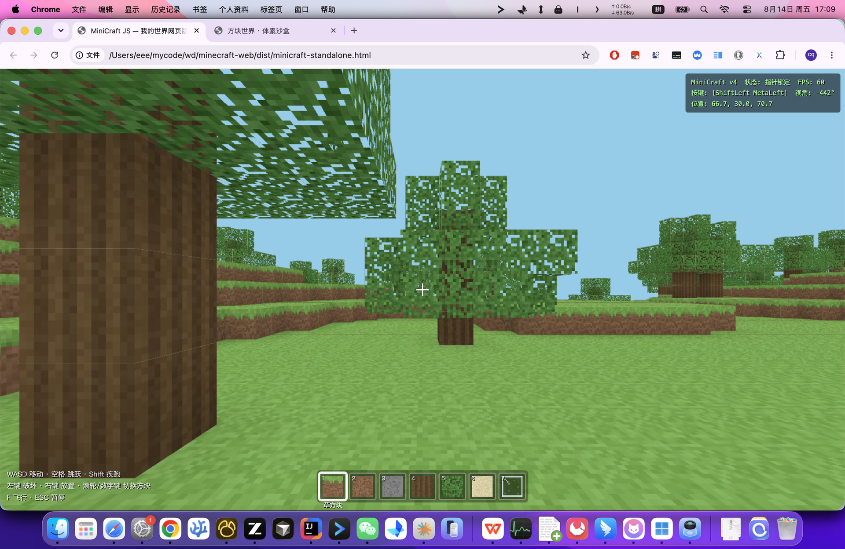Click the MiniCraft v4 debug info panel
This screenshot has height=549, width=845.
click(763, 93)
